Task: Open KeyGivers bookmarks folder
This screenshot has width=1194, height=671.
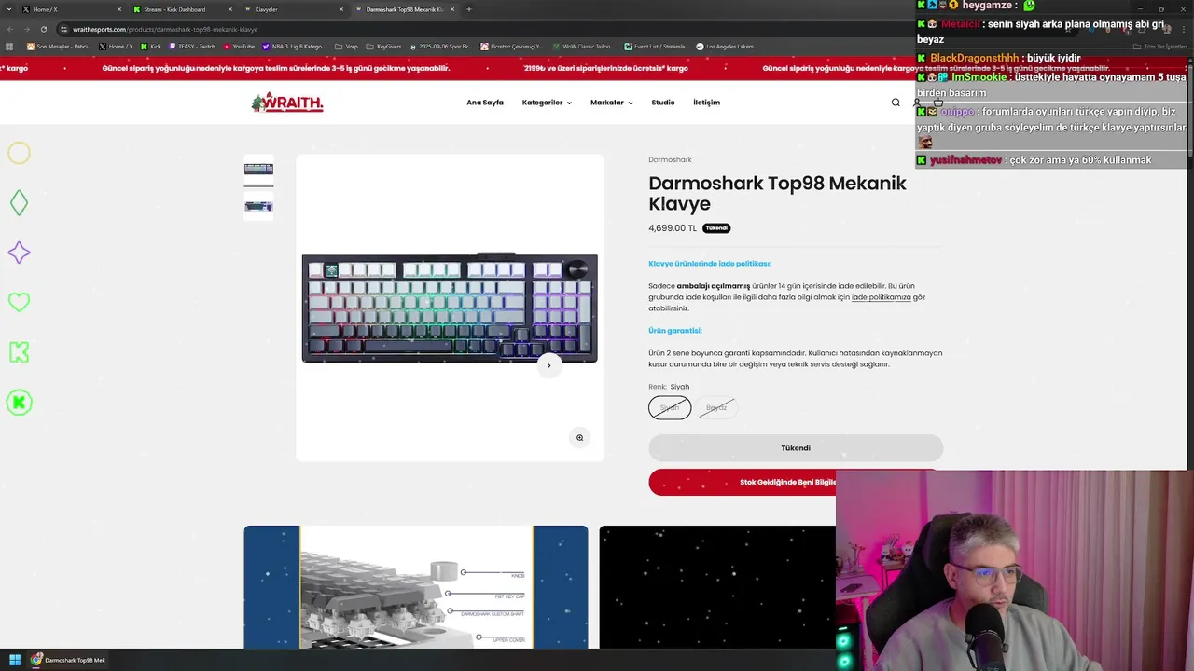Action: (384, 47)
